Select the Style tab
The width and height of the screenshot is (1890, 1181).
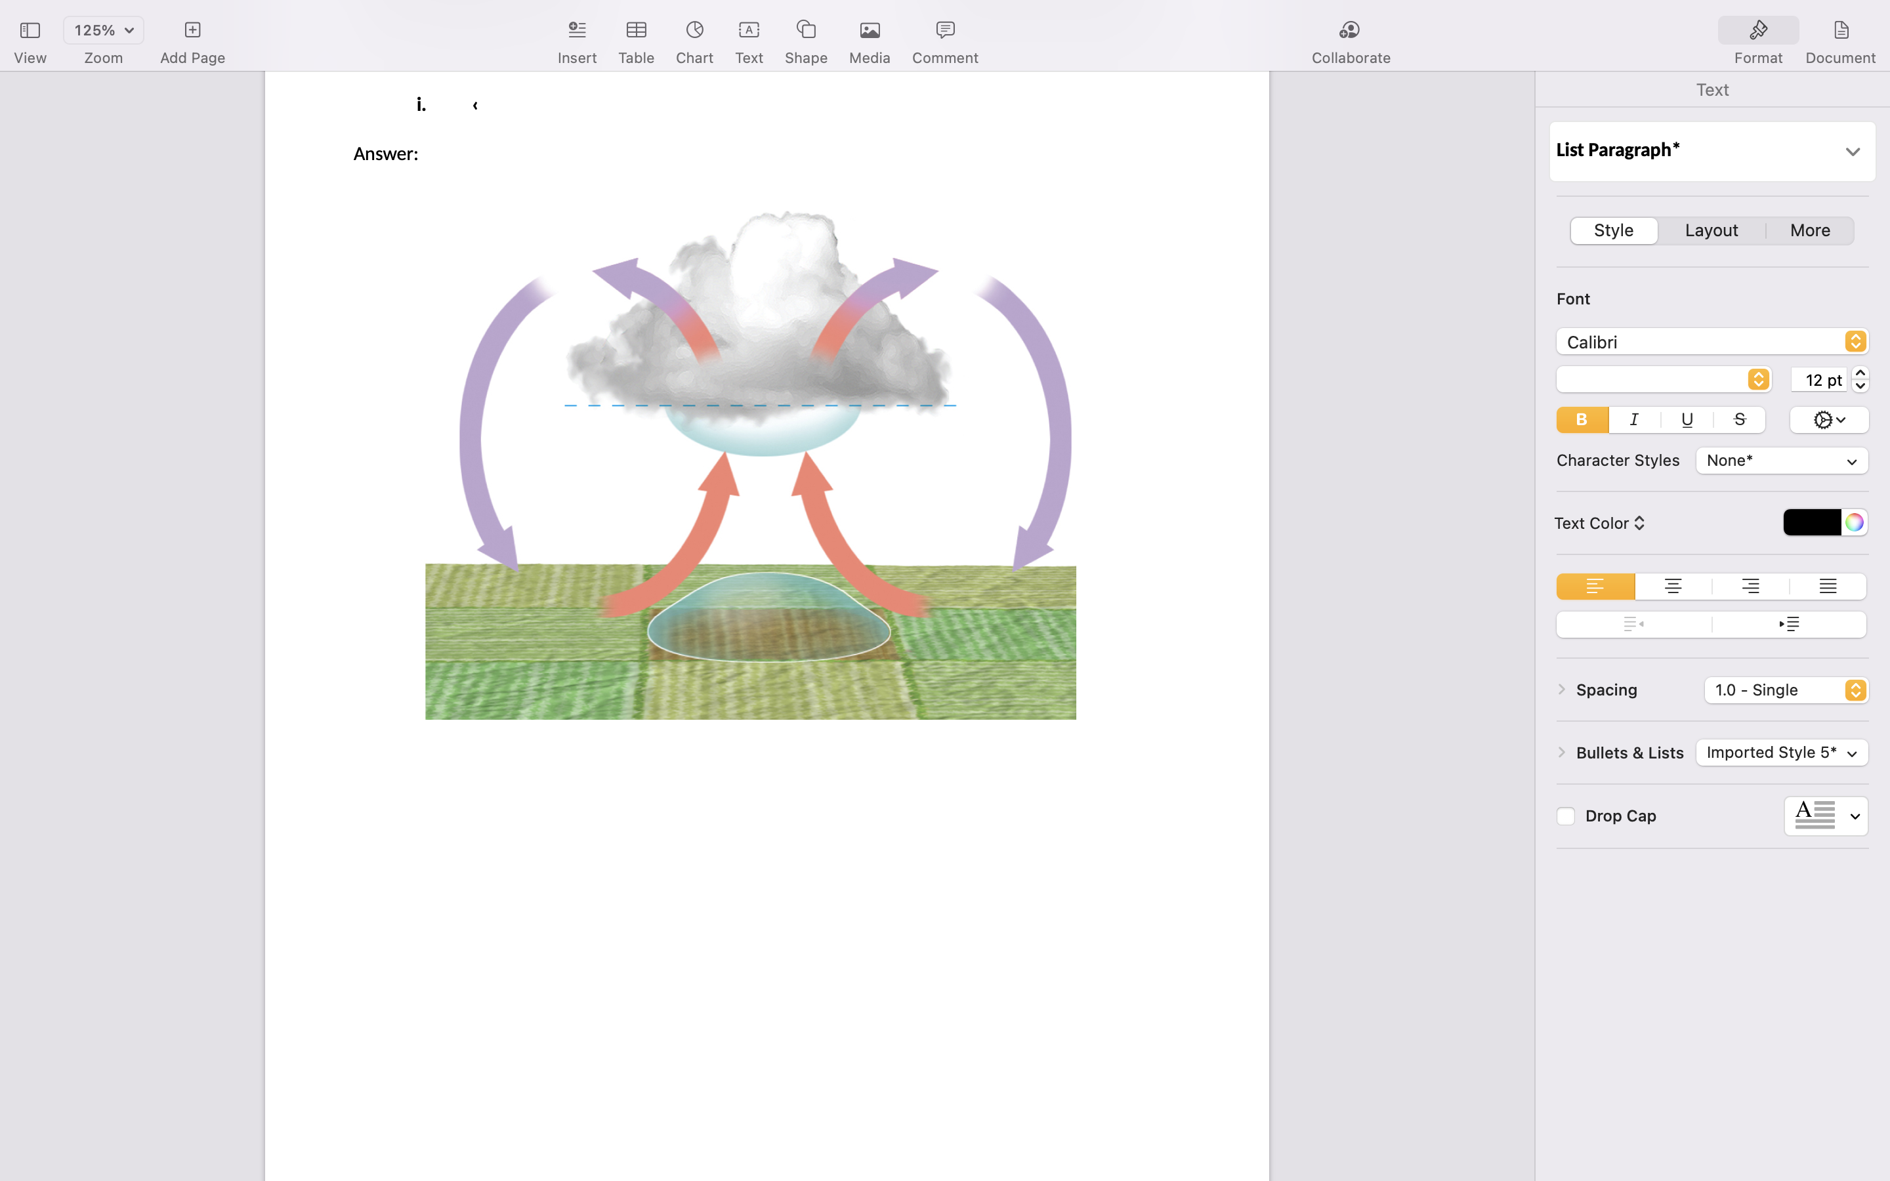click(1614, 230)
